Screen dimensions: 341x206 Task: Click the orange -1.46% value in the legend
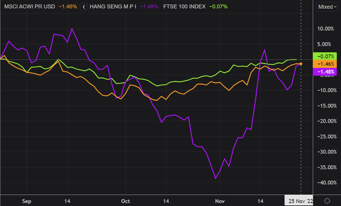click(67, 7)
